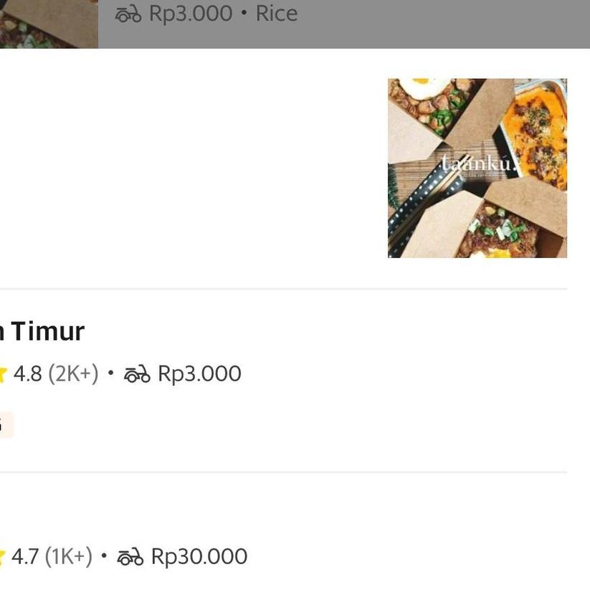The width and height of the screenshot is (590, 590).
Task: Click the 4.7 rating score
Action: click(25, 557)
